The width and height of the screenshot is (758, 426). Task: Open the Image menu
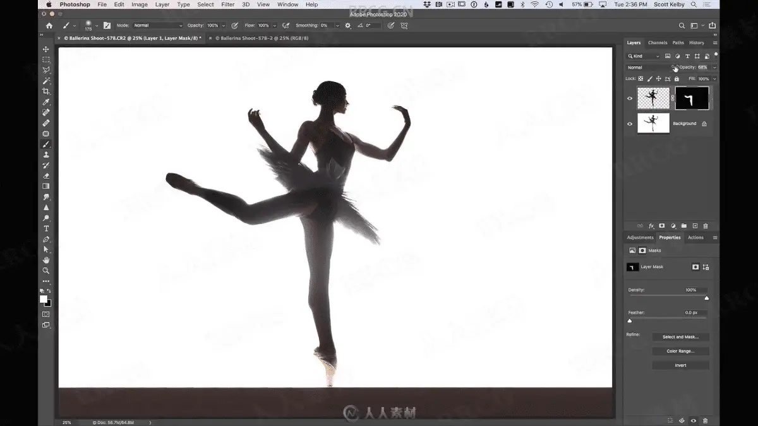pyautogui.click(x=140, y=4)
